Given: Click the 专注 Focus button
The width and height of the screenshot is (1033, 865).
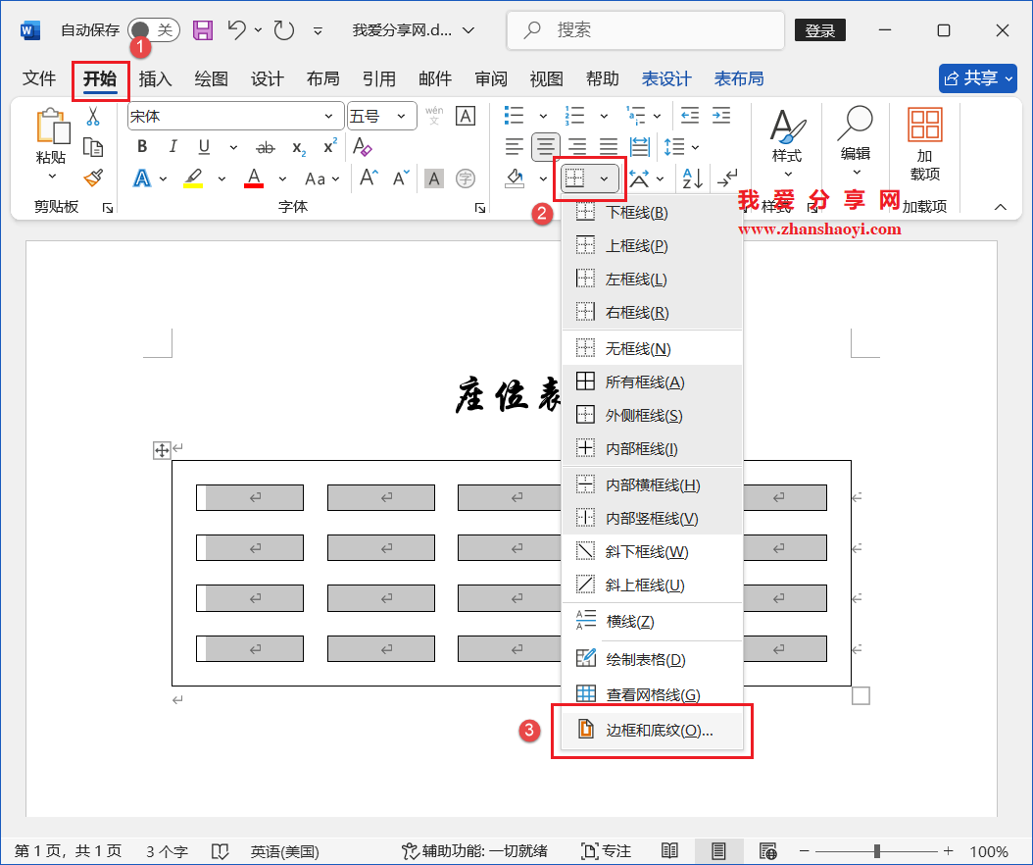Looking at the screenshot, I should [606, 851].
